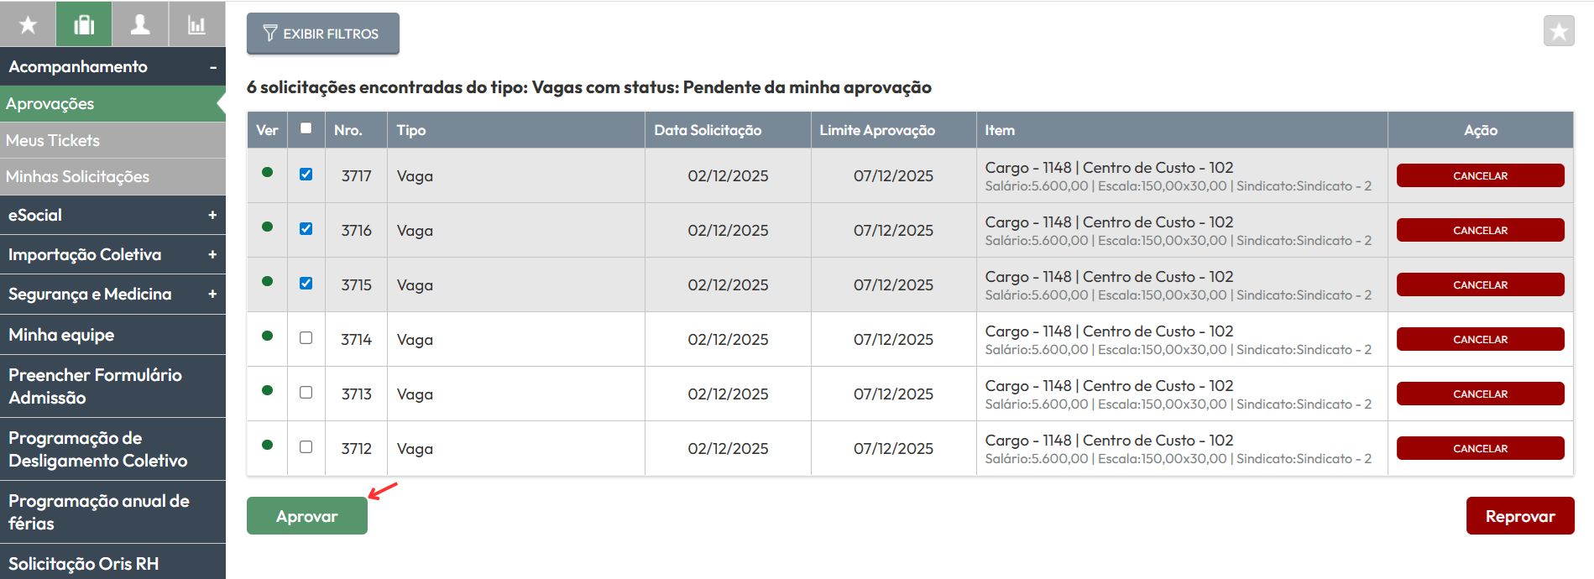The height and width of the screenshot is (579, 1594).
Task: Select the briefcase icon tab
Action: click(84, 24)
